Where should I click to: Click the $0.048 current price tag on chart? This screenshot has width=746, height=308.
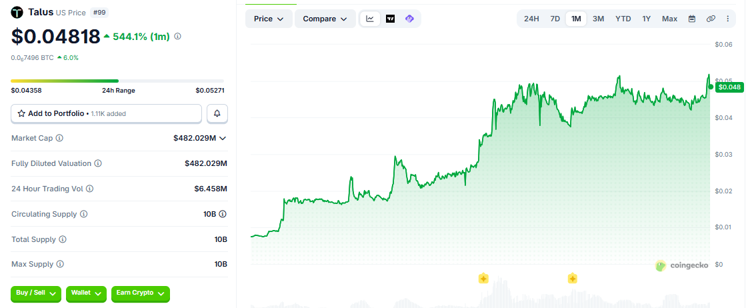[x=729, y=87]
